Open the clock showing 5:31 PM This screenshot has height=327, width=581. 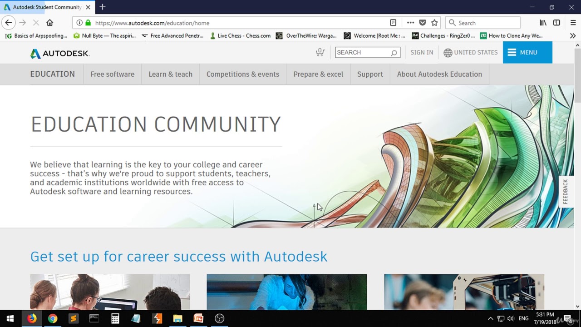tap(545, 318)
